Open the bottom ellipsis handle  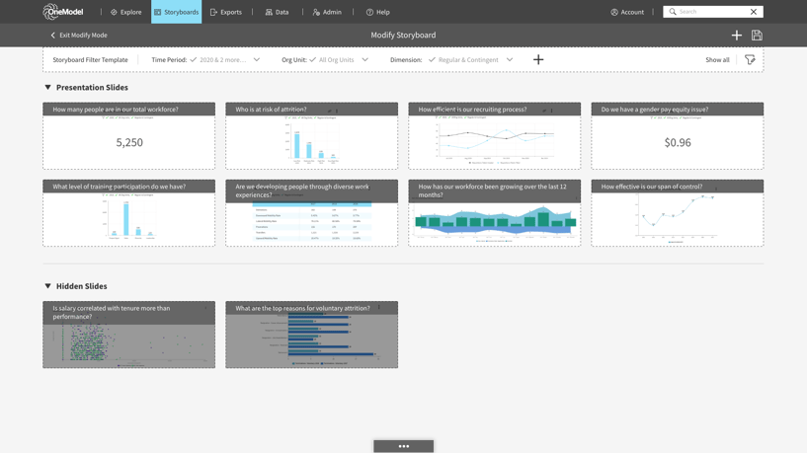coord(403,446)
